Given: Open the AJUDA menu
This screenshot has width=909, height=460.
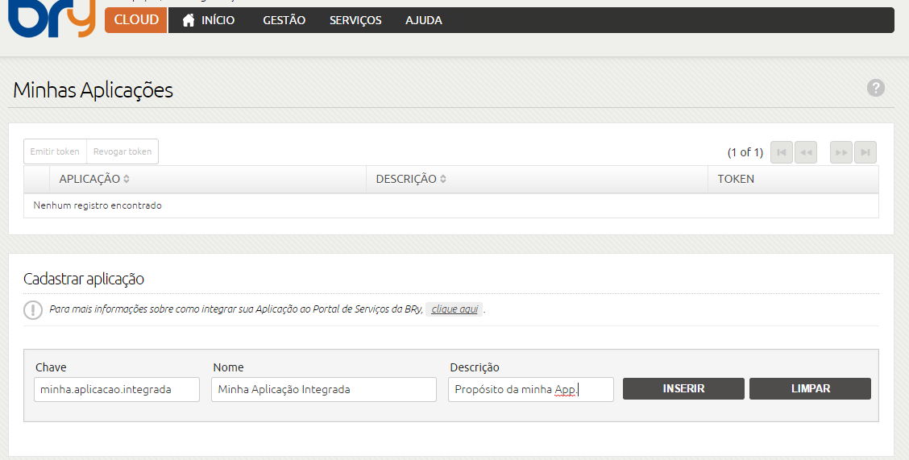Looking at the screenshot, I should tap(424, 20).
